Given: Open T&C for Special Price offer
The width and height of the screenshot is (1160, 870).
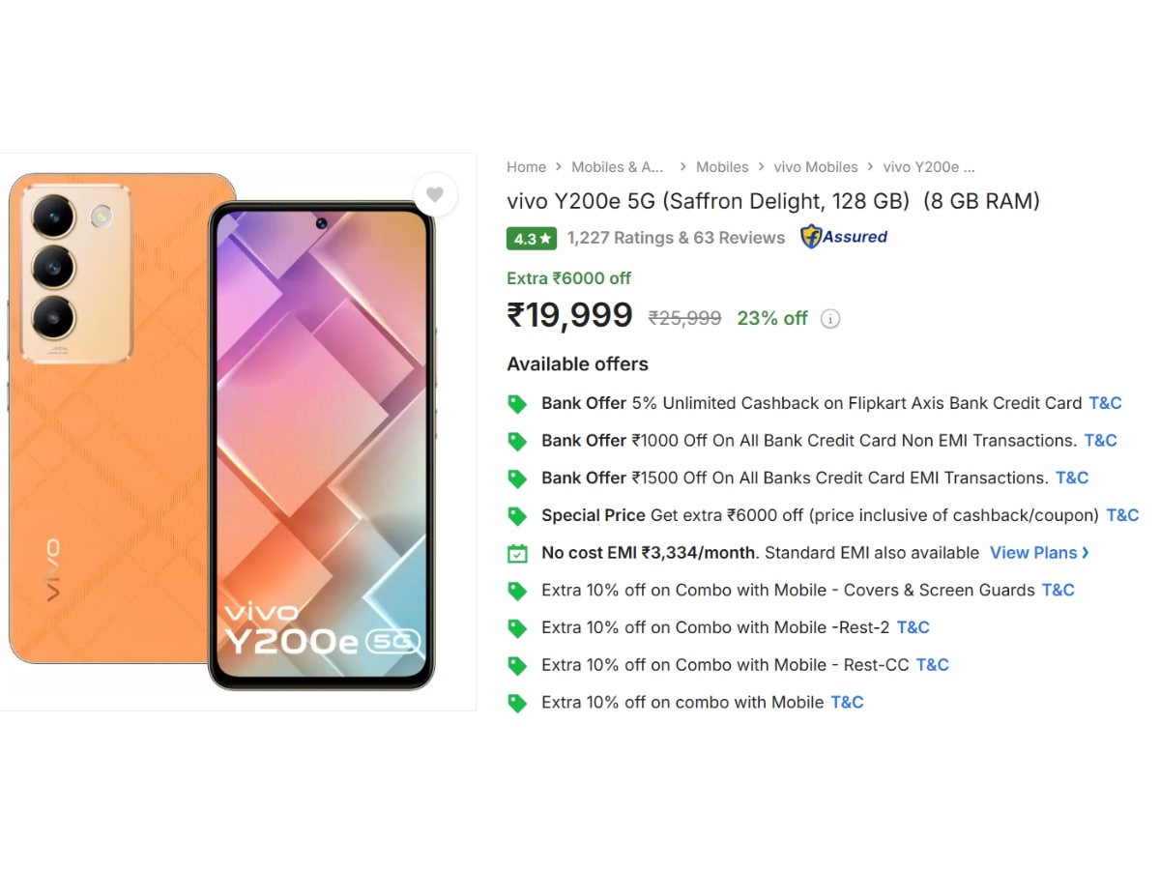Looking at the screenshot, I should [x=1122, y=515].
